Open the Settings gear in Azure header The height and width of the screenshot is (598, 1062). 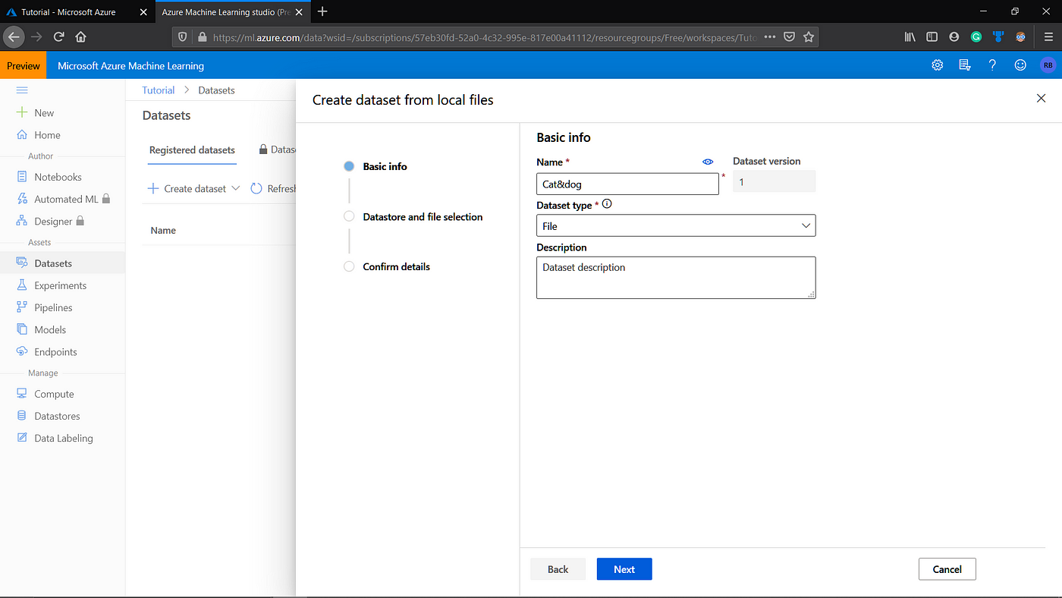point(938,65)
